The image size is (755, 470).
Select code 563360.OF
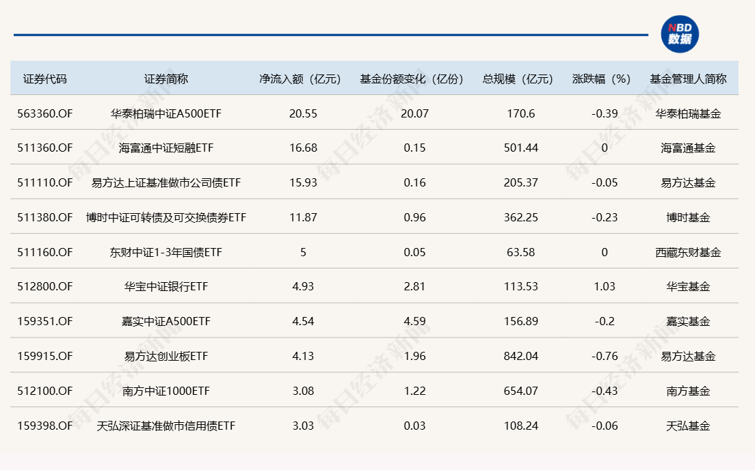(x=44, y=113)
